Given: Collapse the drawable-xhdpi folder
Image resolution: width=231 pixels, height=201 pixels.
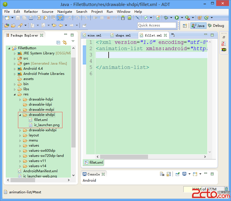Looking at the screenshot, I should tap(20, 115).
